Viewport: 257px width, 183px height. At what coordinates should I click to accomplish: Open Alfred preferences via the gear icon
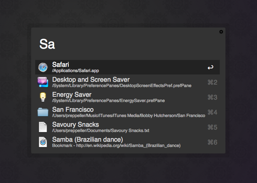coord(221,32)
